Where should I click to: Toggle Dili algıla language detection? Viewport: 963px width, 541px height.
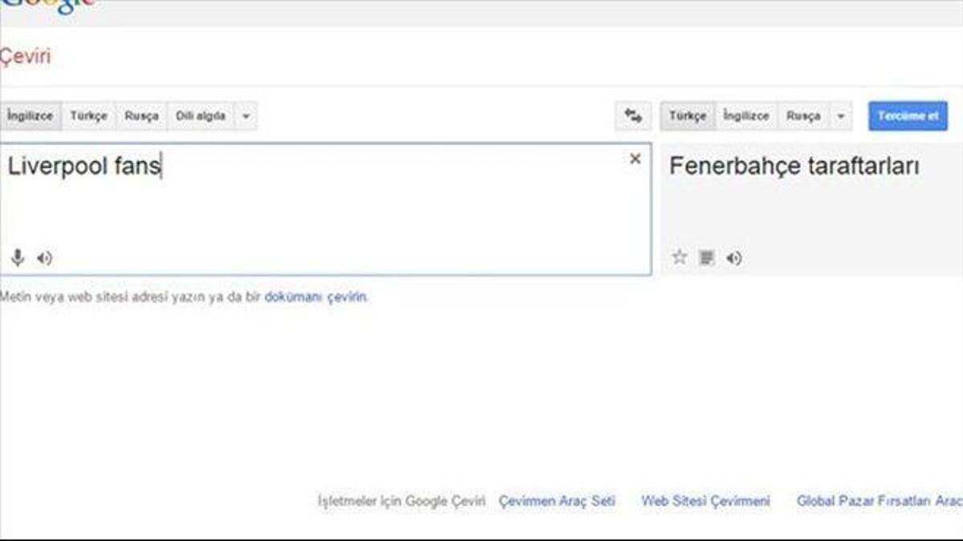201,116
